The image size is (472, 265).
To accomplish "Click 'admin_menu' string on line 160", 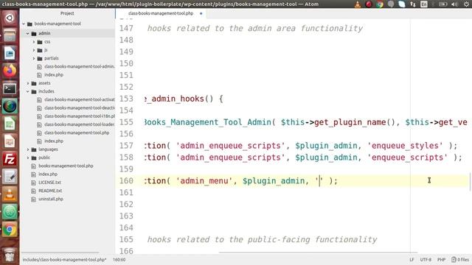I will [204, 181].
